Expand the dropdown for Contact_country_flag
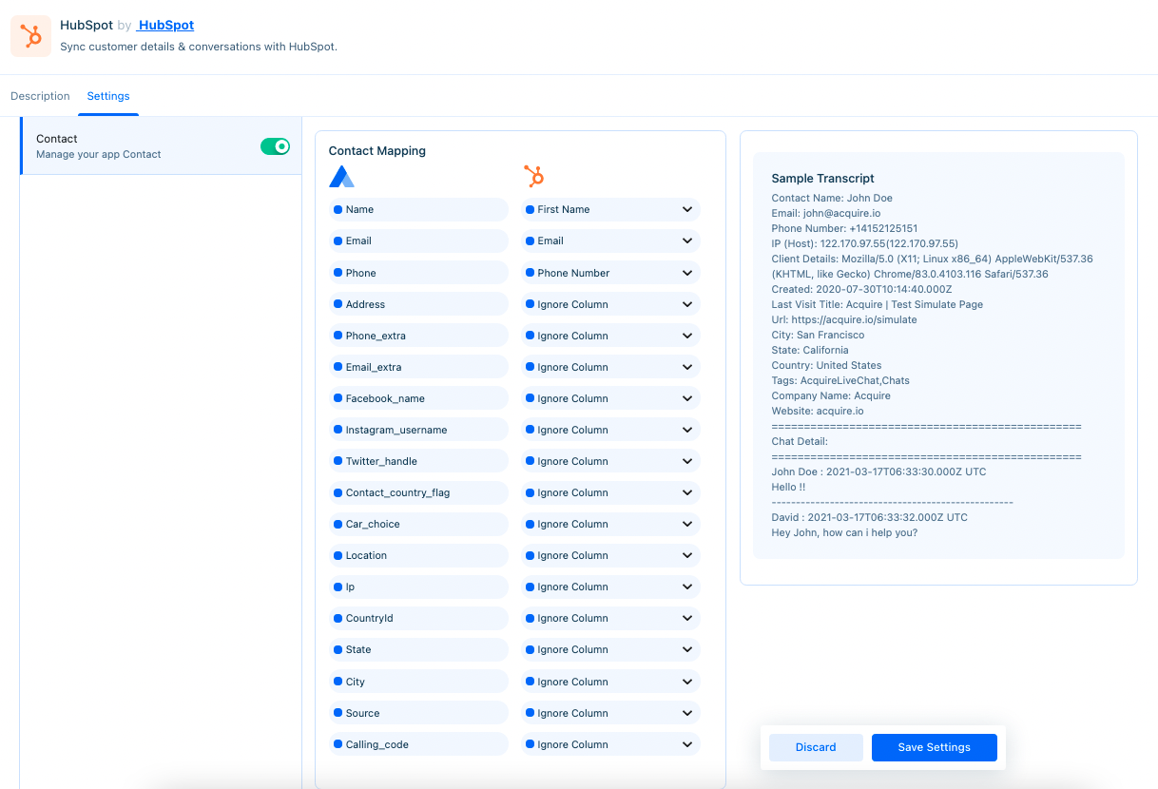The image size is (1158, 789). (x=610, y=492)
